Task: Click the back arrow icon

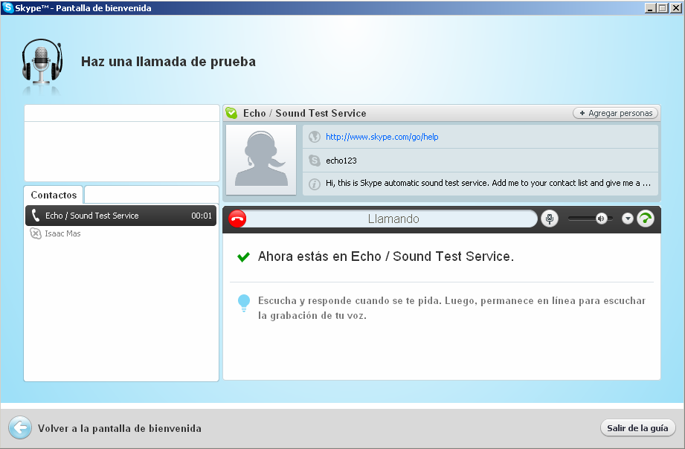Action: (x=19, y=427)
